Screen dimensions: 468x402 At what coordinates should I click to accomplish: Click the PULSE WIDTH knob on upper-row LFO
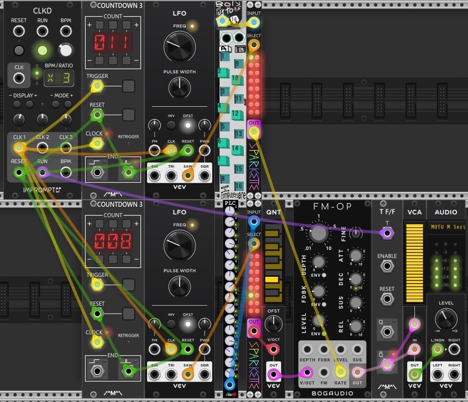pos(180,87)
